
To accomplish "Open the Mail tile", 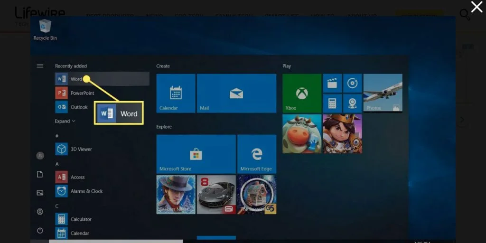I will click(x=236, y=93).
